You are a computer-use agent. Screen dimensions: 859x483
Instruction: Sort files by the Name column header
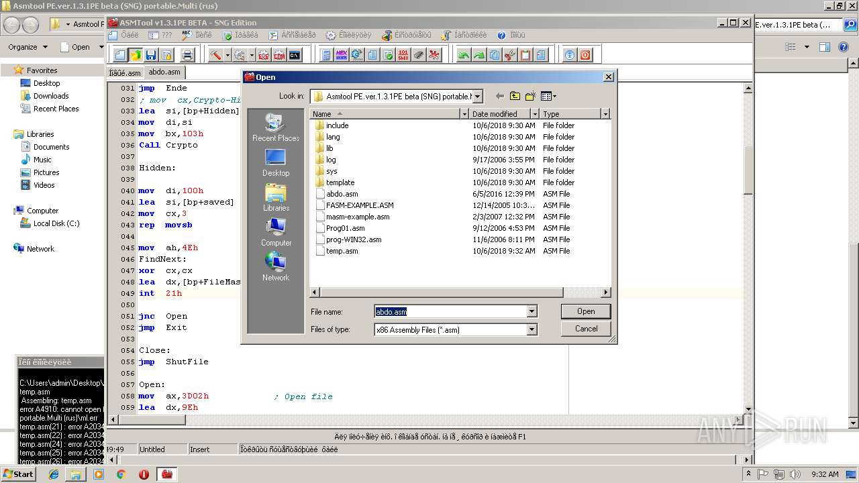tap(385, 114)
